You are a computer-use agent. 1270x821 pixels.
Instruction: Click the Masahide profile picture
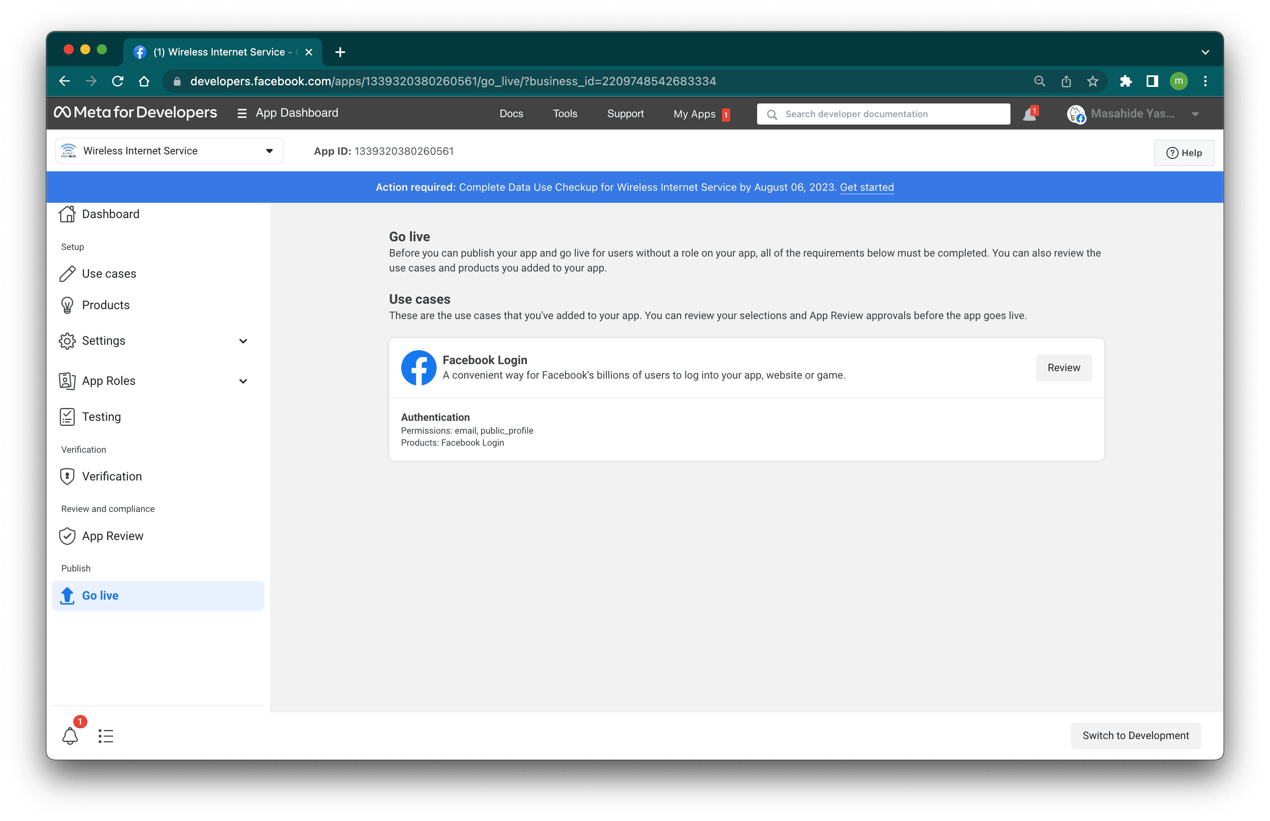1076,114
